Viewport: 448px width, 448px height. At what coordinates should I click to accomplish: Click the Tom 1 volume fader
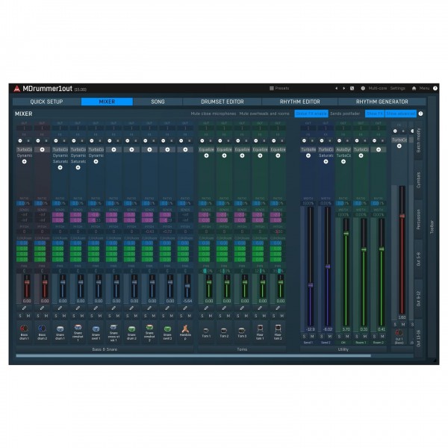pyautogui.click(x=206, y=284)
